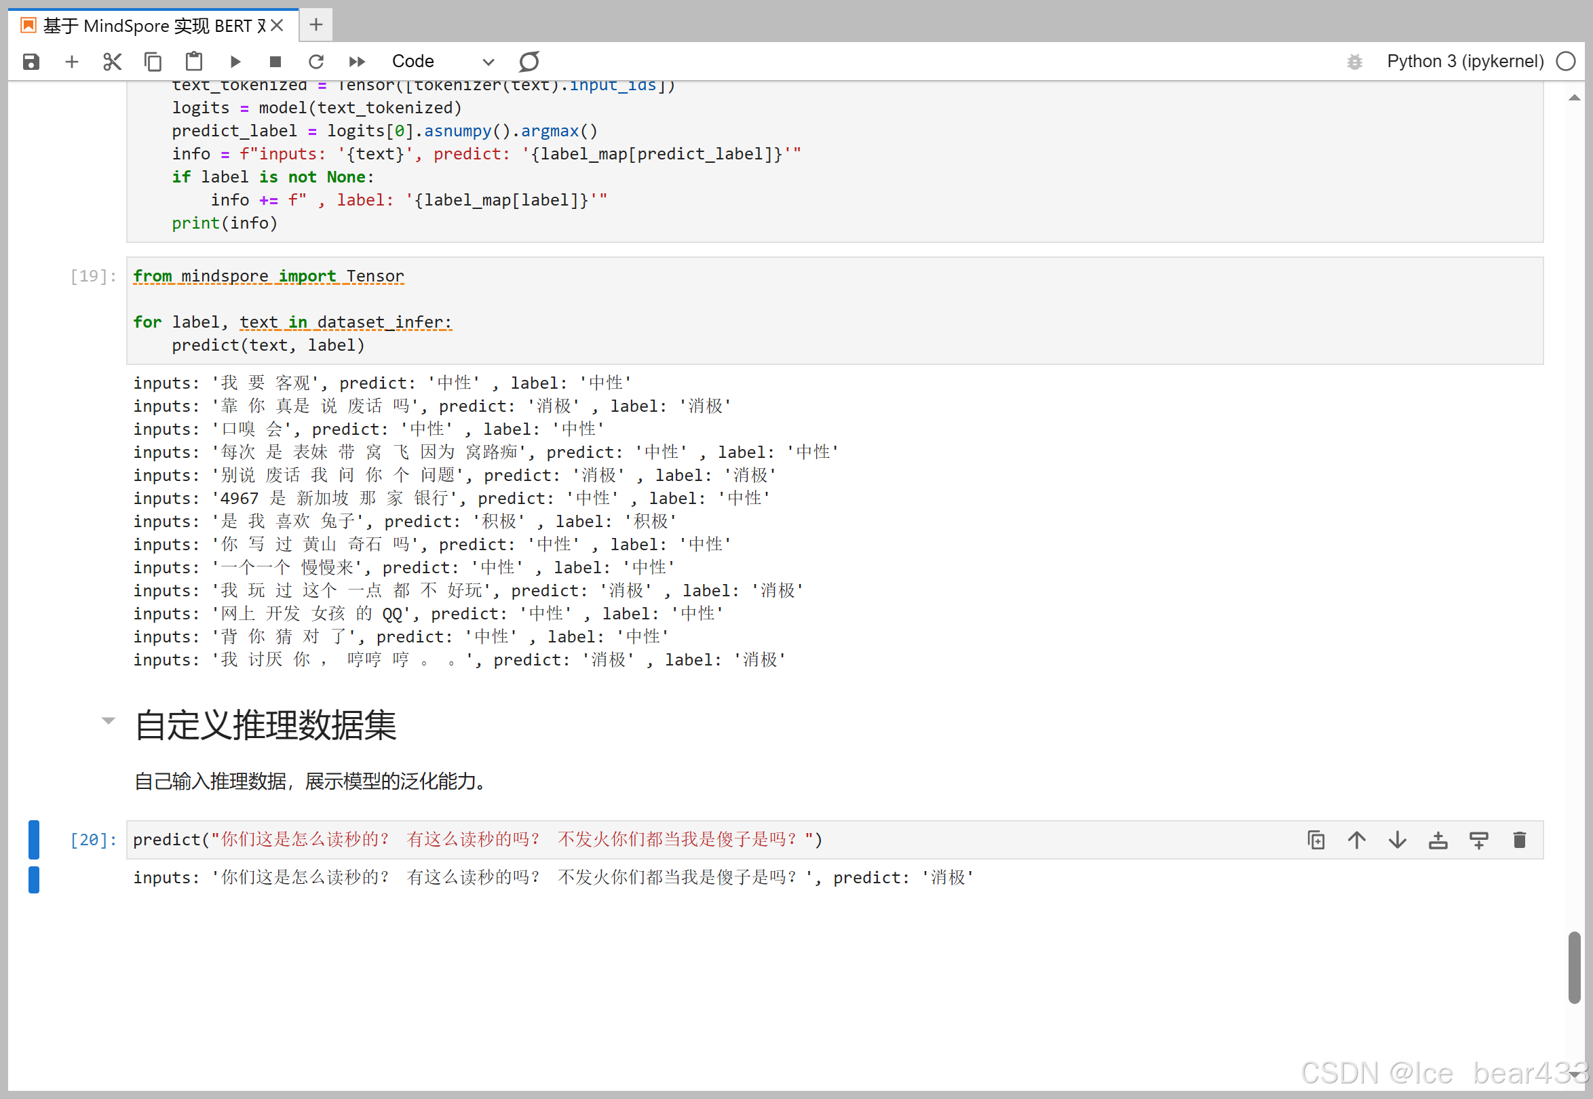Cut the selected cell with the scissors icon
Screen dimensions: 1593x1099
click(112, 62)
